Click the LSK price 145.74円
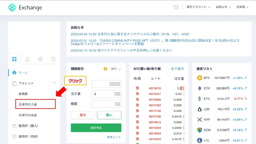256x144 pixels. click(x=223, y=109)
